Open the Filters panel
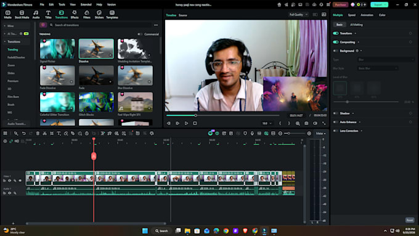Screen dimensions: 419x236 pyautogui.click(x=87, y=14)
